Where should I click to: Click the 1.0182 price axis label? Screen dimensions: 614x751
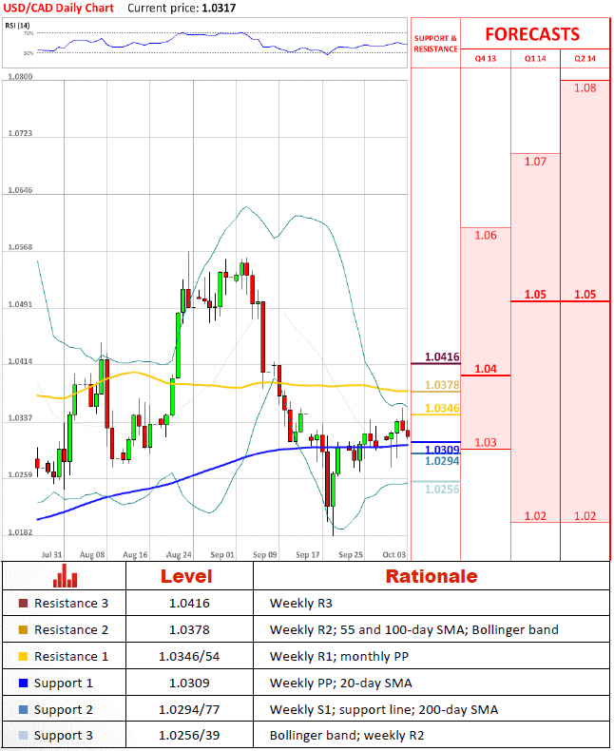coord(20,532)
